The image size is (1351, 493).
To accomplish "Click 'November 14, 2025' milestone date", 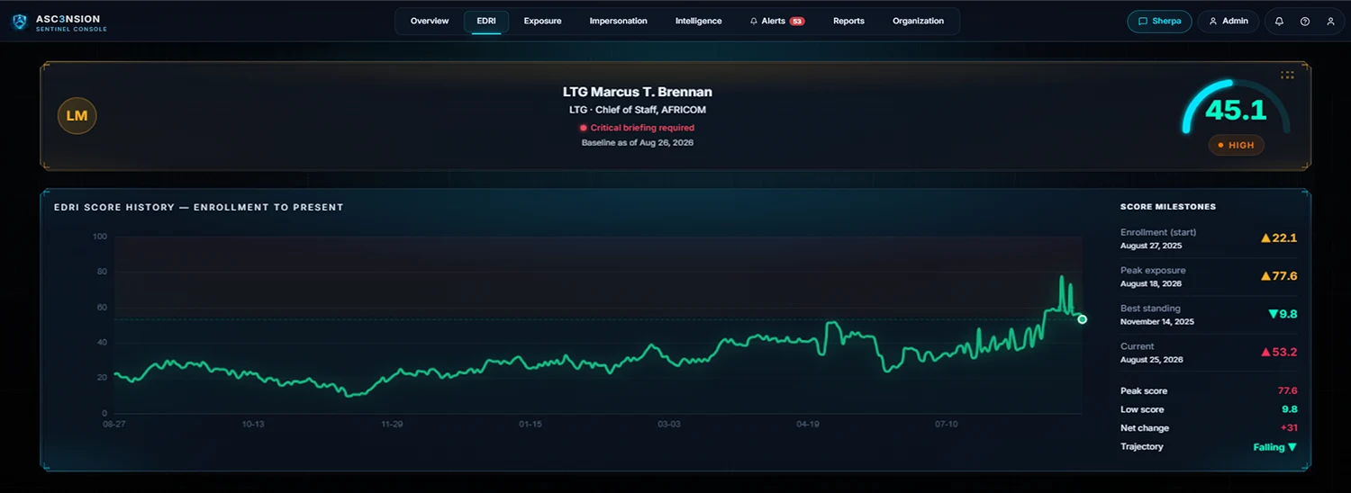I will (1157, 322).
